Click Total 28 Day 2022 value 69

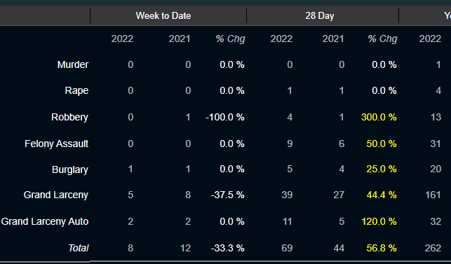[287, 248]
